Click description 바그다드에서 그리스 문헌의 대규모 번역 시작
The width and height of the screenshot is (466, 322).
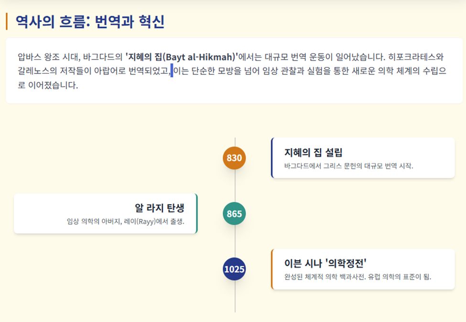pos(348,166)
